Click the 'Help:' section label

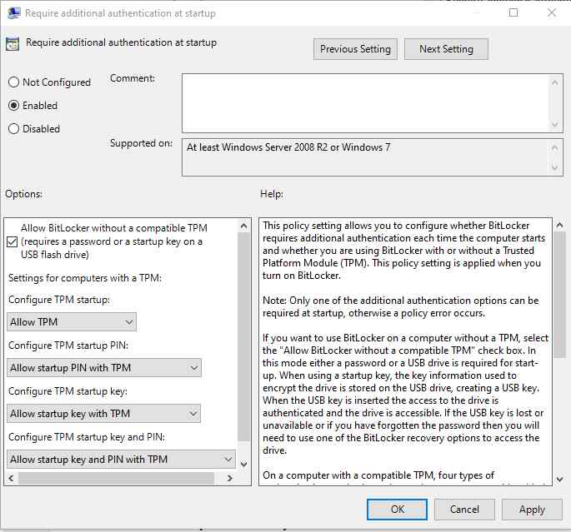[x=272, y=194]
